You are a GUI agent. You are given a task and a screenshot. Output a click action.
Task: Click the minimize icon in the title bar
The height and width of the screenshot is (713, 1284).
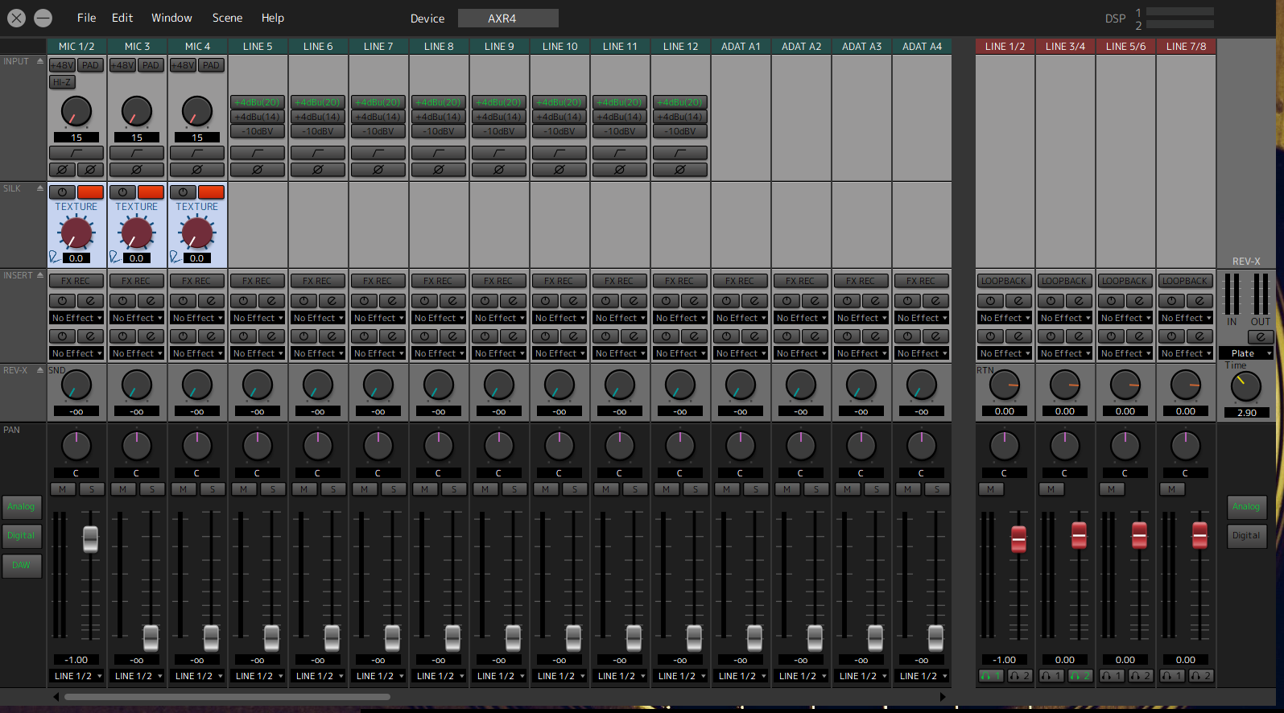click(x=43, y=18)
